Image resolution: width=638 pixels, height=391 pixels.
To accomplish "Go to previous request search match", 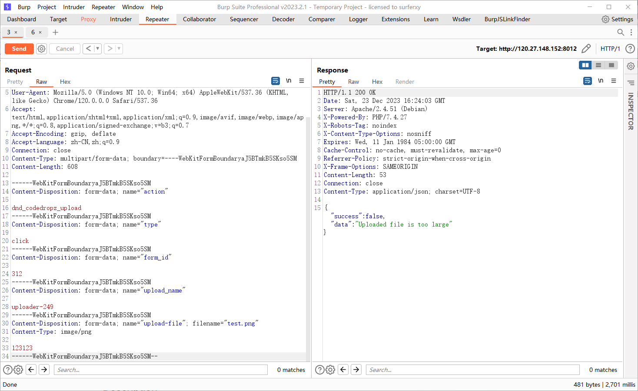I will [x=31, y=370].
